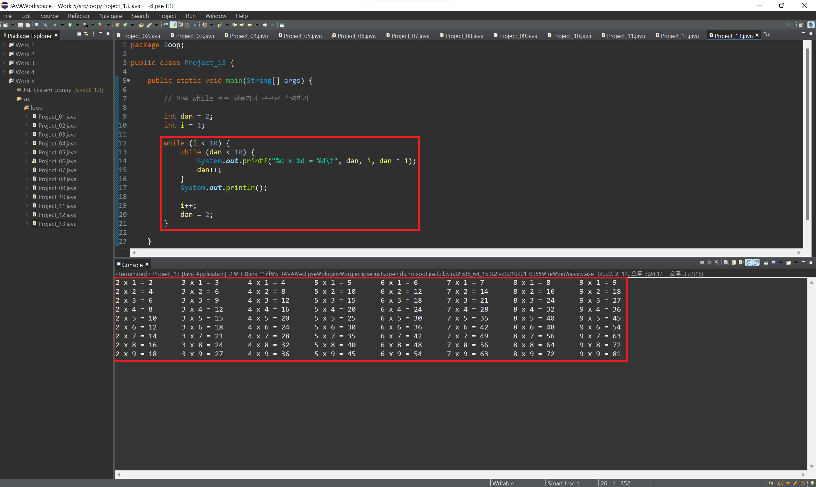Expand the Work 1 project
Image resolution: width=816 pixels, height=487 pixels.
pos(4,45)
